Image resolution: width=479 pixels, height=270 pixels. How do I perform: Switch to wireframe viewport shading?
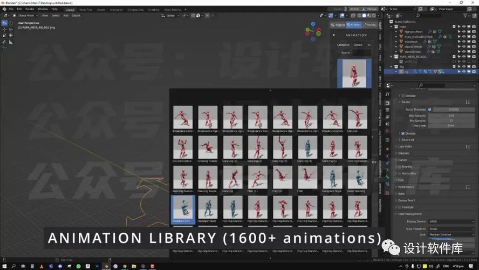(x=360, y=16)
